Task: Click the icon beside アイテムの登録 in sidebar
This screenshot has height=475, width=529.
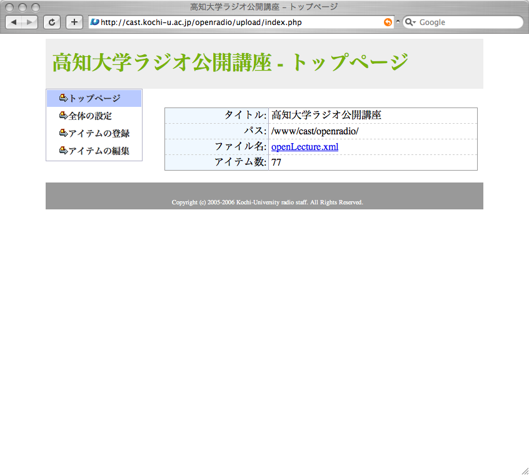Action: [x=63, y=133]
